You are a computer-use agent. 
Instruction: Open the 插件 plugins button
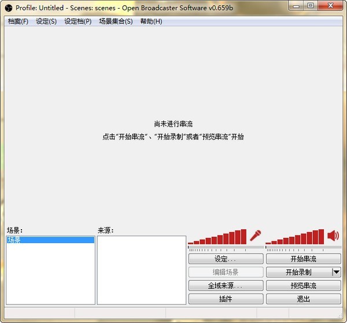226,299
